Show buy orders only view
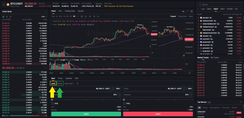The height and width of the screenshot is (118, 244). coord(7,16)
